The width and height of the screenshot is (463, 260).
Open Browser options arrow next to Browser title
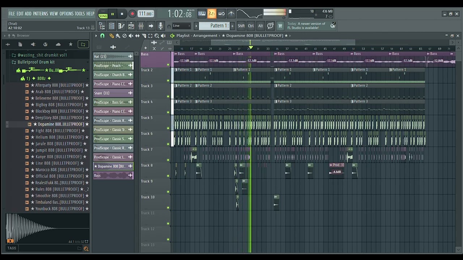pyautogui.click(x=5, y=35)
